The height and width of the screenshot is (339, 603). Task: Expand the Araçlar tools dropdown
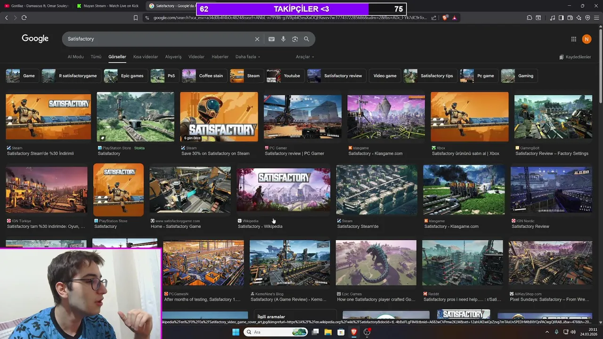click(x=305, y=57)
